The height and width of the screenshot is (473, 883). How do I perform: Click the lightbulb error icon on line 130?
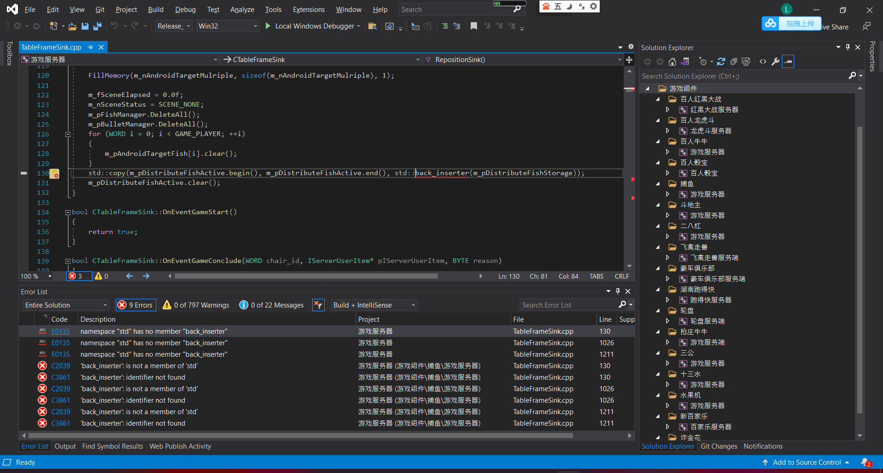(54, 174)
